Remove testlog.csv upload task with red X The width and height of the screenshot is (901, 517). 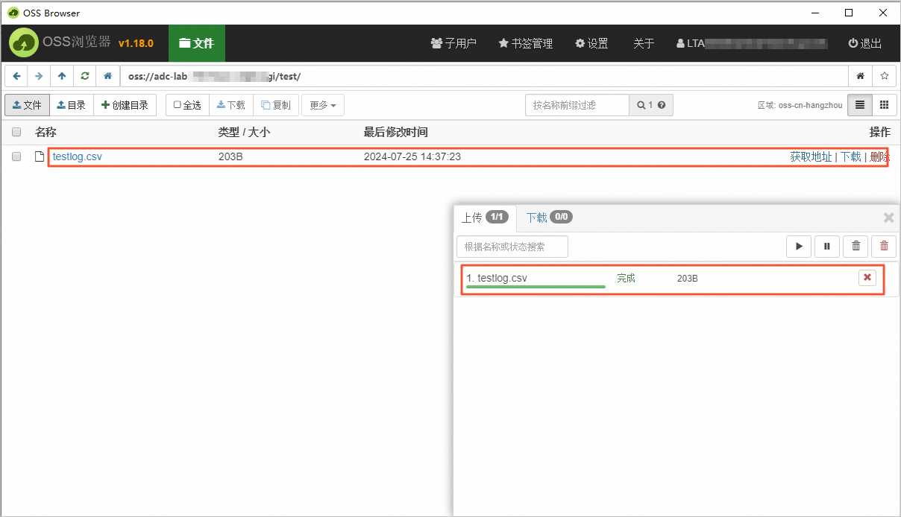point(867,278)
